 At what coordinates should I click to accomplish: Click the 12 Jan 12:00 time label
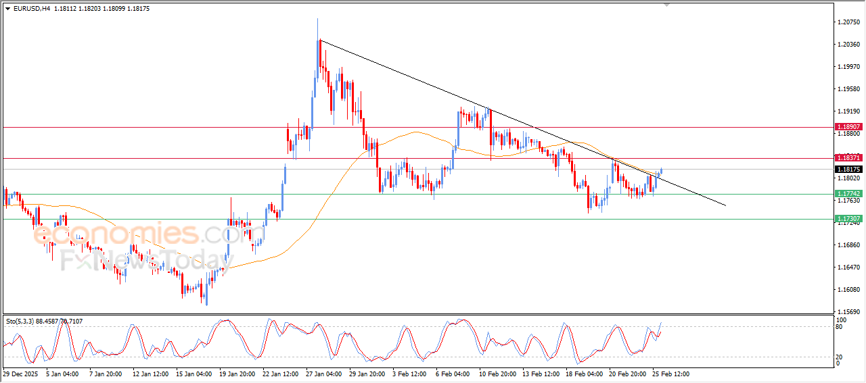click(152, 374)
